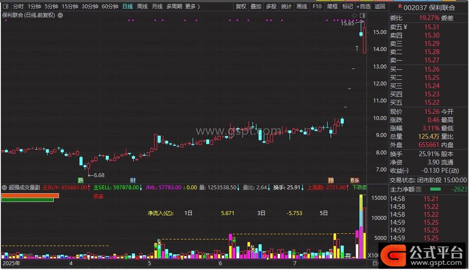Open 多股 multi-stock view
The image size is (470, 270).
[271, 6]
